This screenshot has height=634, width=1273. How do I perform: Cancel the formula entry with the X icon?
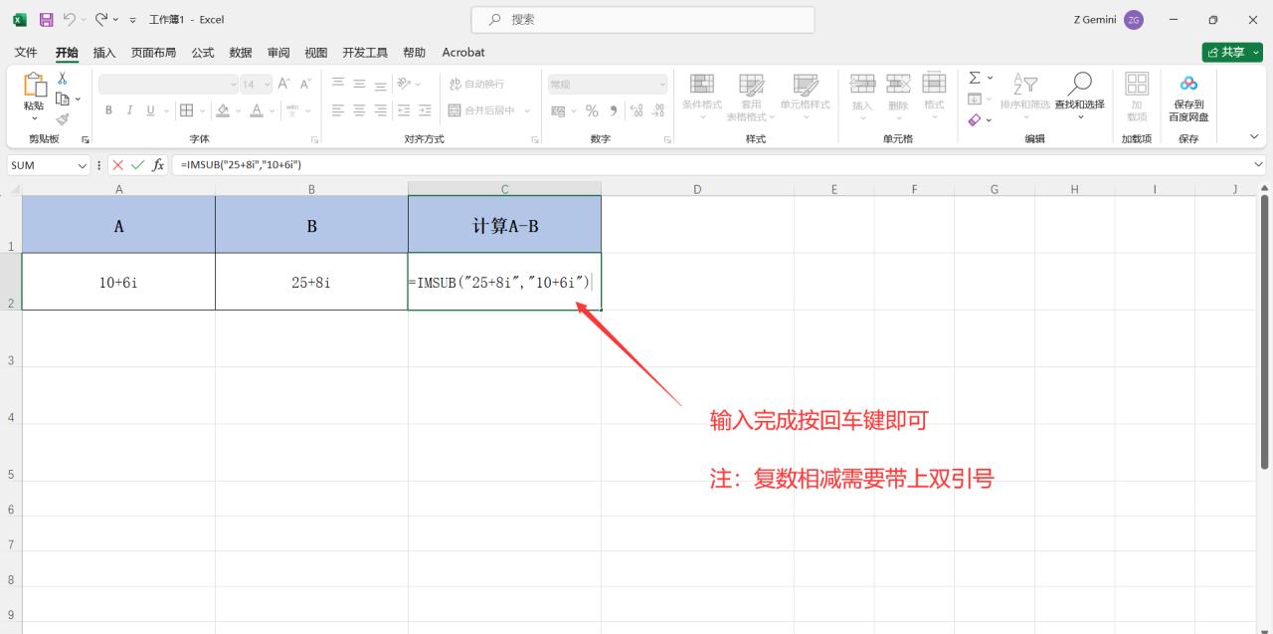[x=118, y=165]
